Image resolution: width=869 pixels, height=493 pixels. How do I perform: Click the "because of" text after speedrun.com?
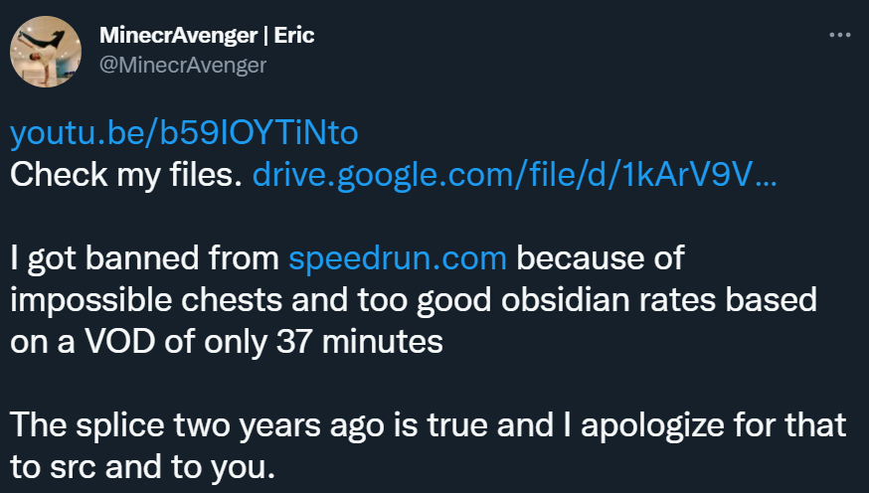[x=596, y=259]
